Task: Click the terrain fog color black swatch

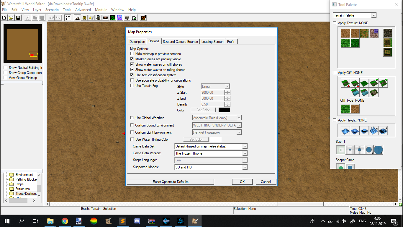Action: coord(224,110)
